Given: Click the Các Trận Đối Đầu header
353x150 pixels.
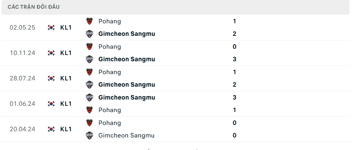Looking at the screenshot, I should point(34,7).
